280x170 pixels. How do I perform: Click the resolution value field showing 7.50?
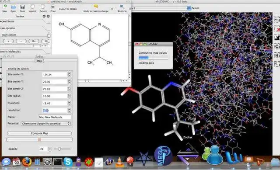[x=55, y=111]
